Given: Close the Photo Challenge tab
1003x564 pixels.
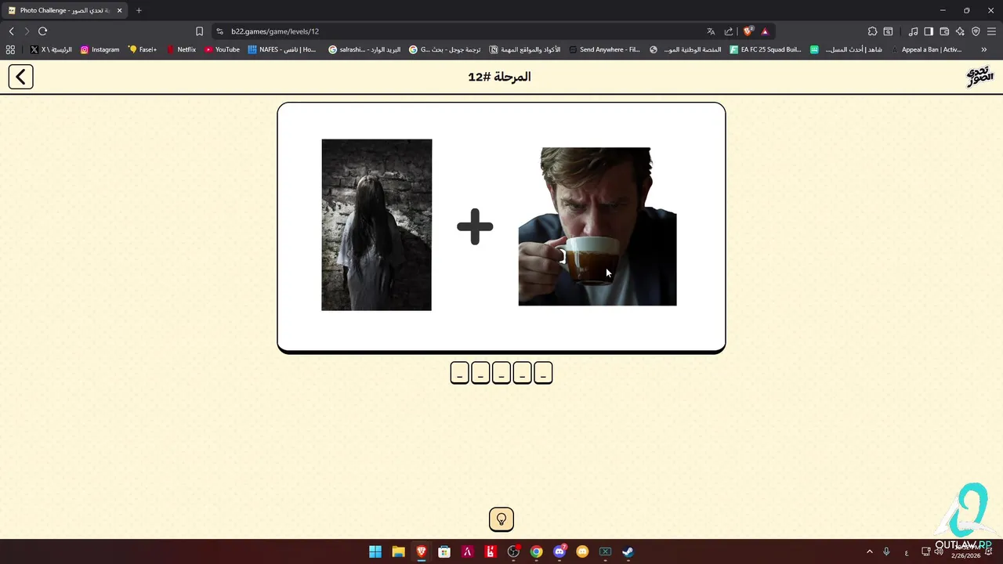Looking at the screenshot, I should (x=120, y=11).
